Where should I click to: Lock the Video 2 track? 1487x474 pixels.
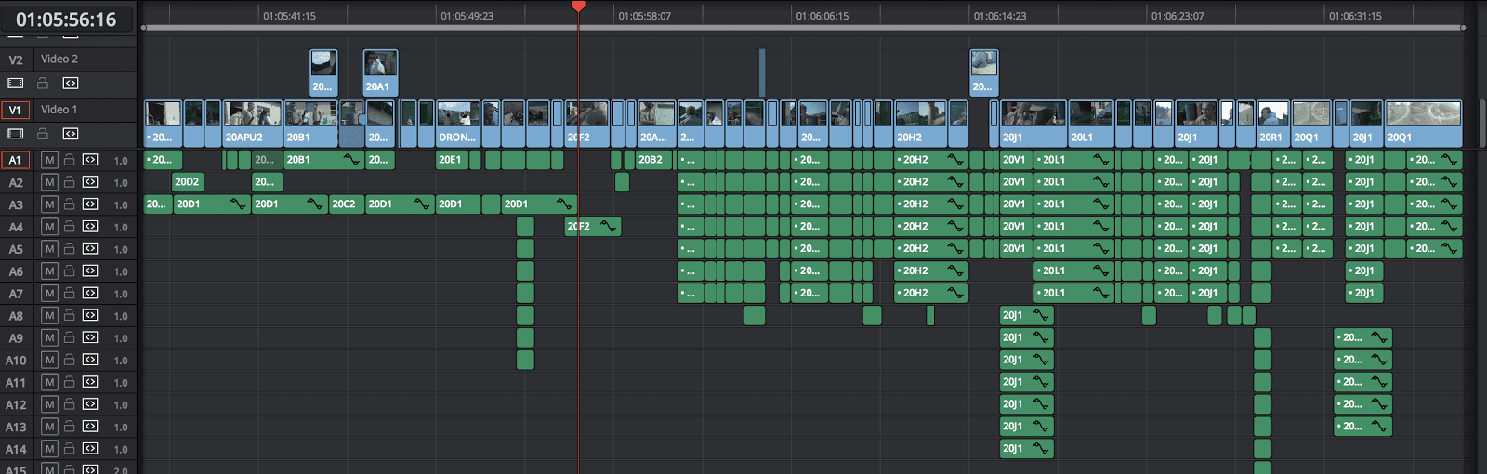[x=43, y=83]
